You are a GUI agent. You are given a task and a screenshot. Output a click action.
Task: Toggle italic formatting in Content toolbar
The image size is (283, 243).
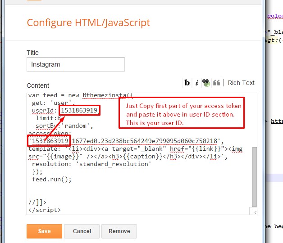[x=197, y=83]
